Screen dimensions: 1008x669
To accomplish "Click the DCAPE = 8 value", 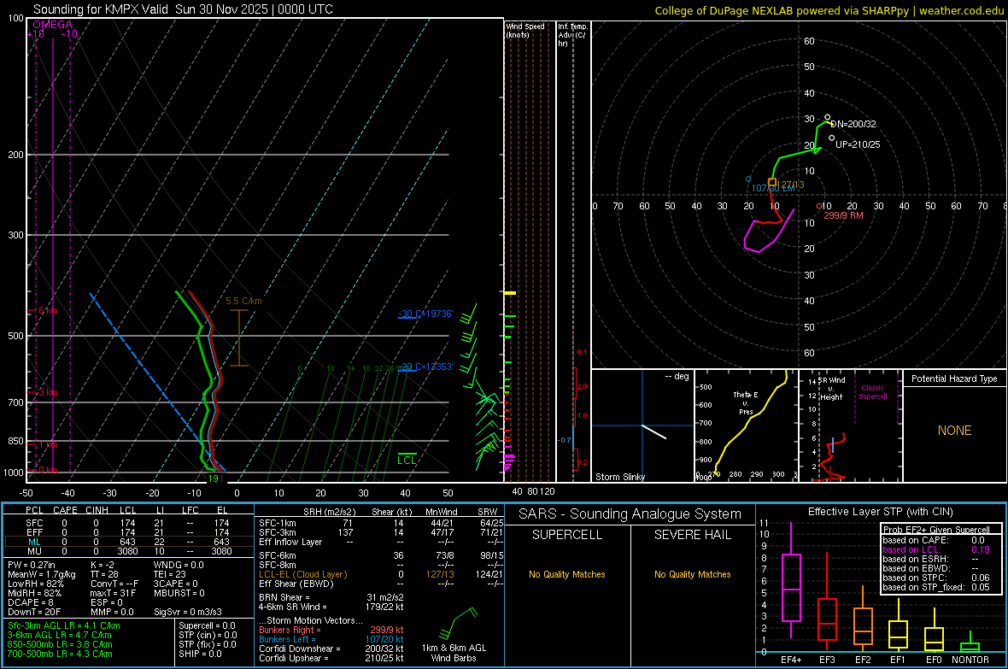I will coord(31,602).
